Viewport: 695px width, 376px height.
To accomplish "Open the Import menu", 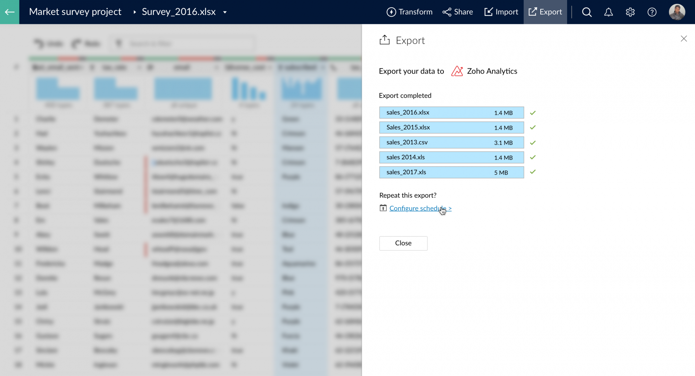I will click(501, 12).
